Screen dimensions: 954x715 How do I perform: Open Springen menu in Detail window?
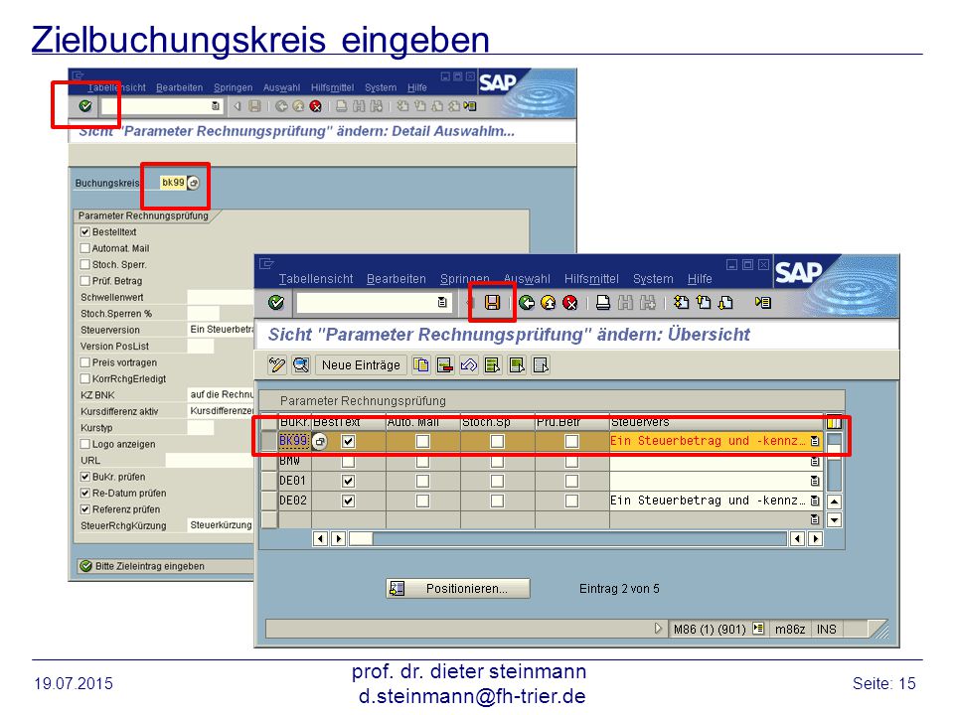233,87
